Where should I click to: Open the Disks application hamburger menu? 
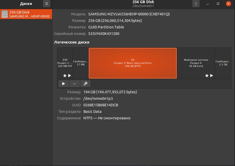point(47,4)
